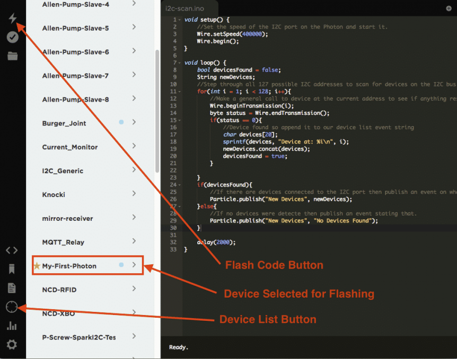The image size is (457, 359).
Task: Open Settings via the gear icon
Action: click(x=12, y=345)
